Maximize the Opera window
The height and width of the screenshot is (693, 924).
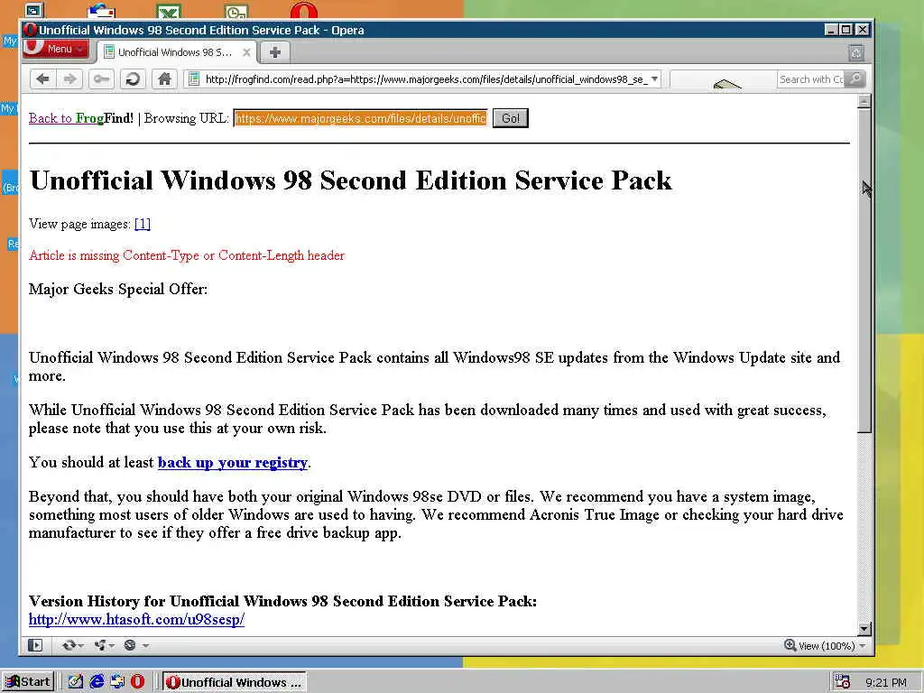pyautogui.click(x=846, y=30)
